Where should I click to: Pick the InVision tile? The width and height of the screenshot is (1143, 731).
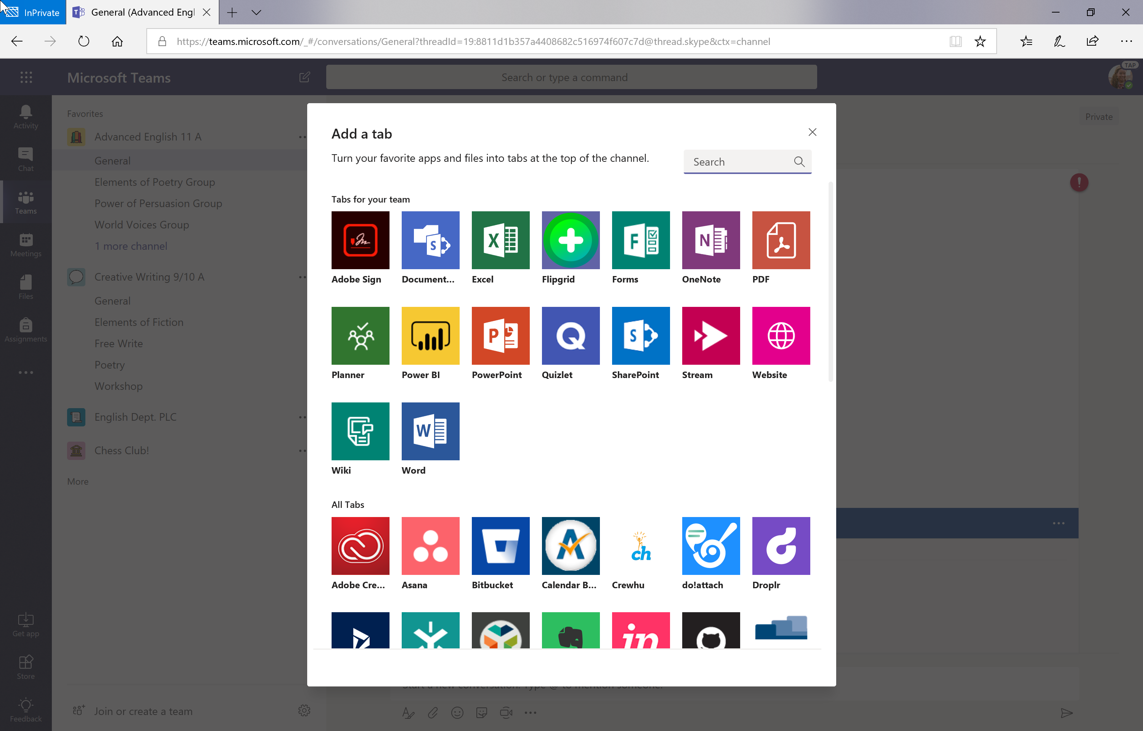(x=641, y=630)
